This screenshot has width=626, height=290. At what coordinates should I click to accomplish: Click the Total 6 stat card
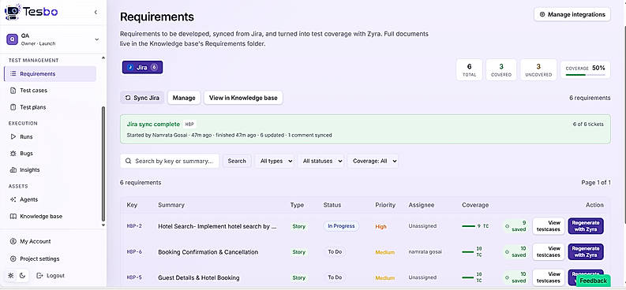pos(469,69)
